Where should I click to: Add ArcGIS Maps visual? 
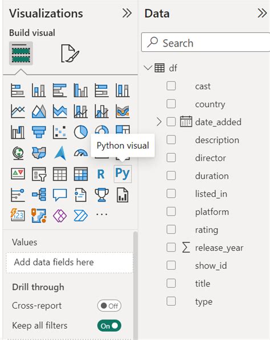point(39,215)
